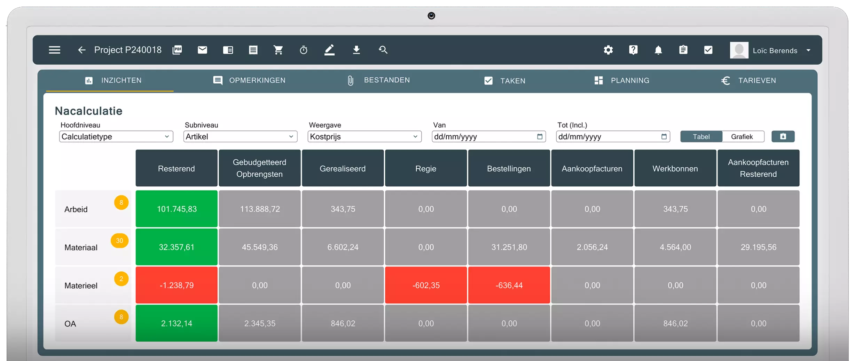855x361 pixels.
Task: Expand the Weergave Kostprijs dropdown
Action: 364,137
